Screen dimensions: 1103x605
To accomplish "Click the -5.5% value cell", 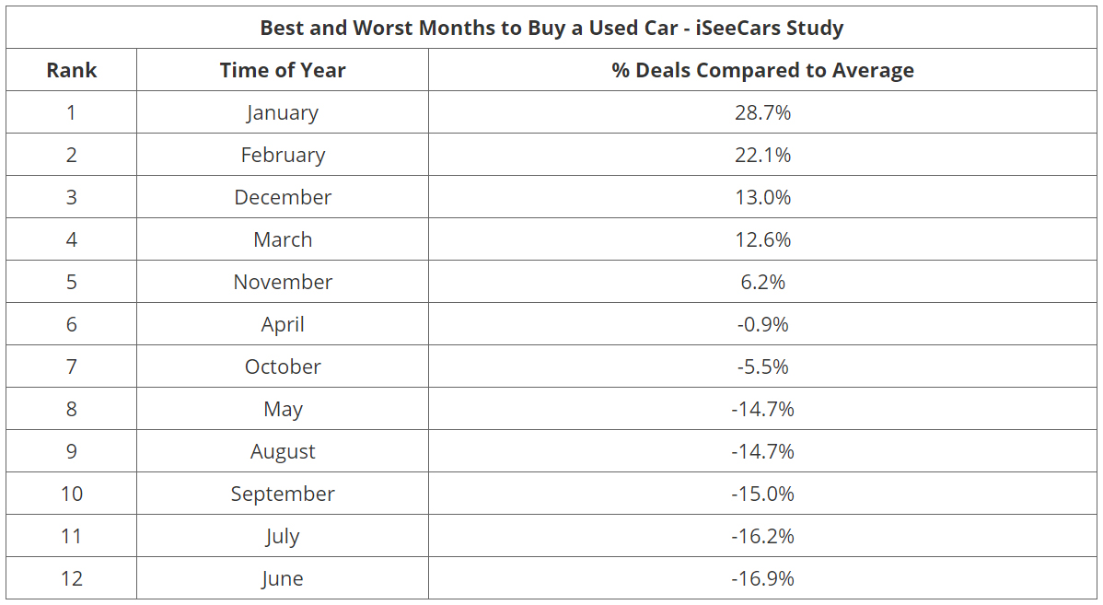I will click(762, 366).
